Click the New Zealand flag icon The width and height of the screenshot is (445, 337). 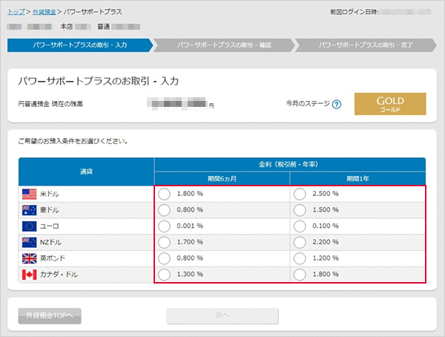click(x=30, y=243)
